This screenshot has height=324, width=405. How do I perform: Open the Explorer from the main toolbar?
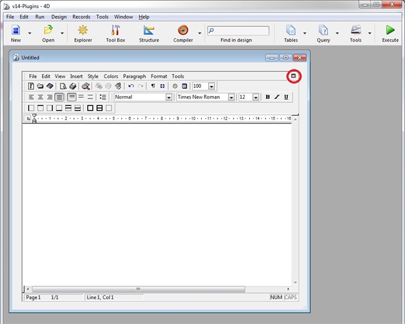[x=83, y=33]
